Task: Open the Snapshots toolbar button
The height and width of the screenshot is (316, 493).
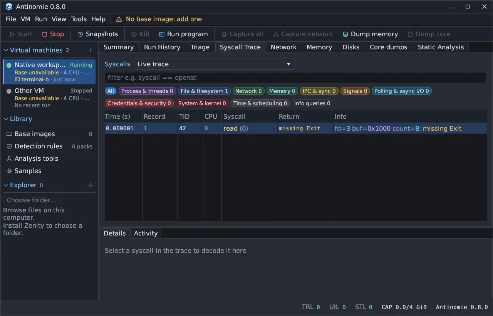Action: (98, 34)
